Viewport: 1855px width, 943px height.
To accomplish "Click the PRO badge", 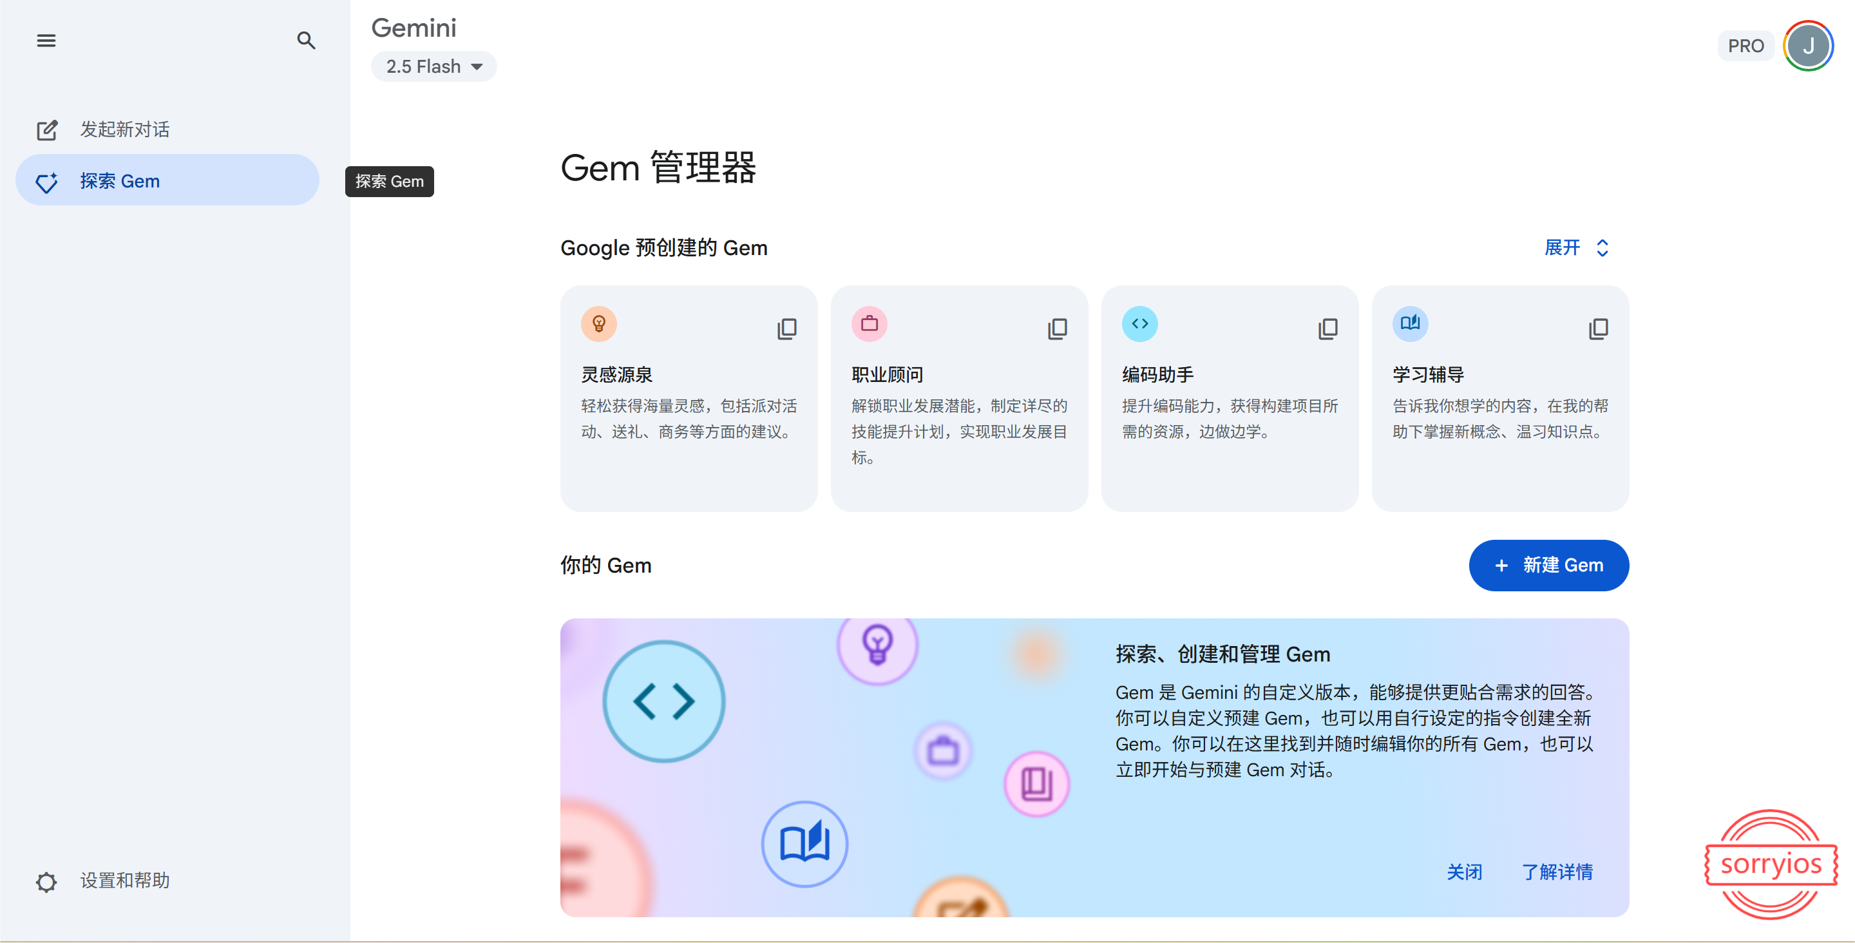I will (1746, 46).
